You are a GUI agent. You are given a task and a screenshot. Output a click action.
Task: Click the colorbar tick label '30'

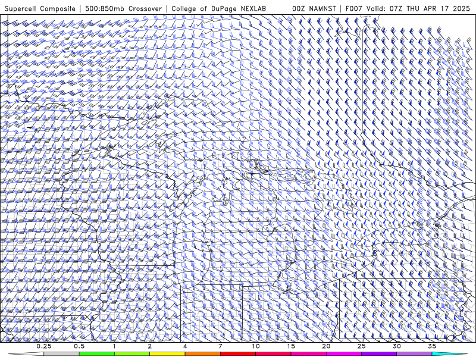coord(397,346)
